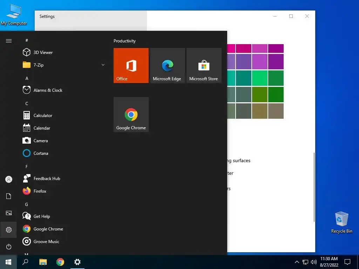359x269 pixels.
Task: Choose the taupe gray-brown accent color
Action: (276, 111)
